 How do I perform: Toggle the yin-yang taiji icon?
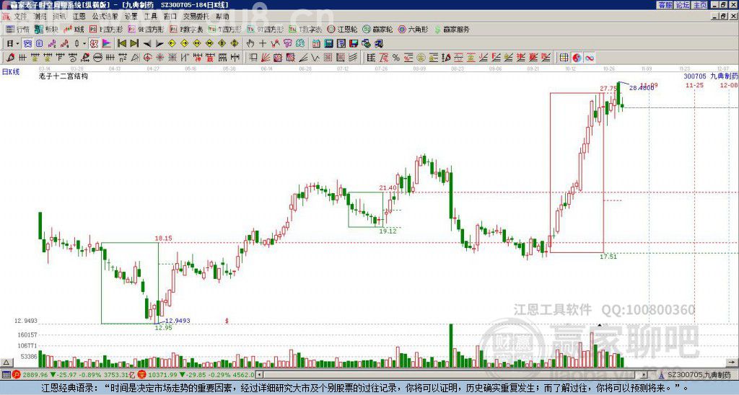point(577,58)
